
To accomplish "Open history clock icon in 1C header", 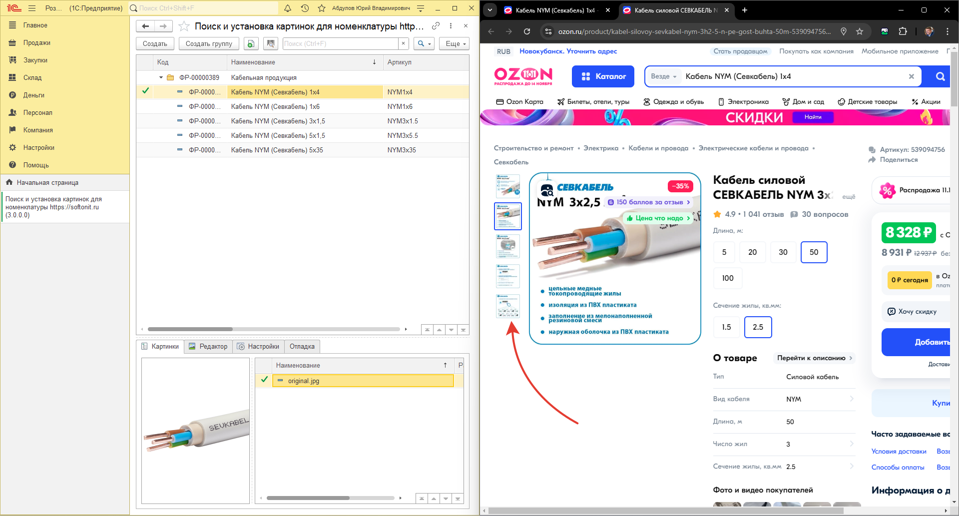I will (305, 8).
